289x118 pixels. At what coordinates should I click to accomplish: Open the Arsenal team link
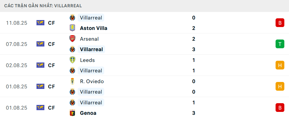[89, 39]
